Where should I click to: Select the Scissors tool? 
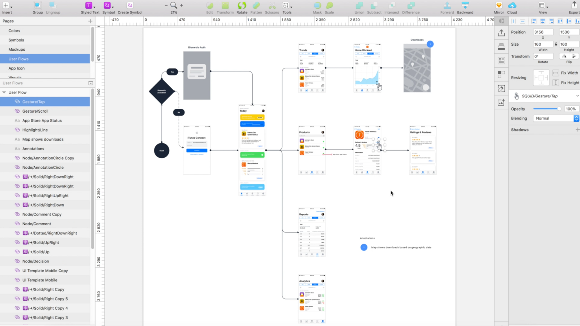click(x=272, y=6)
